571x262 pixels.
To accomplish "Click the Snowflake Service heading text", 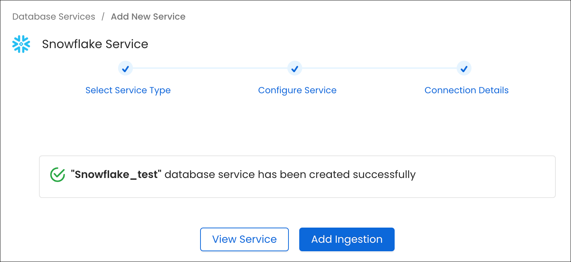I will point(95,44).
